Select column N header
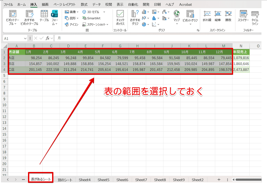This screenshot has height=184, width=267. (241, 46)
